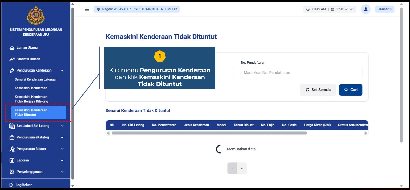The image size is (410, 190).
Task: Open the Negeri location selector
Action: point(137,9)
